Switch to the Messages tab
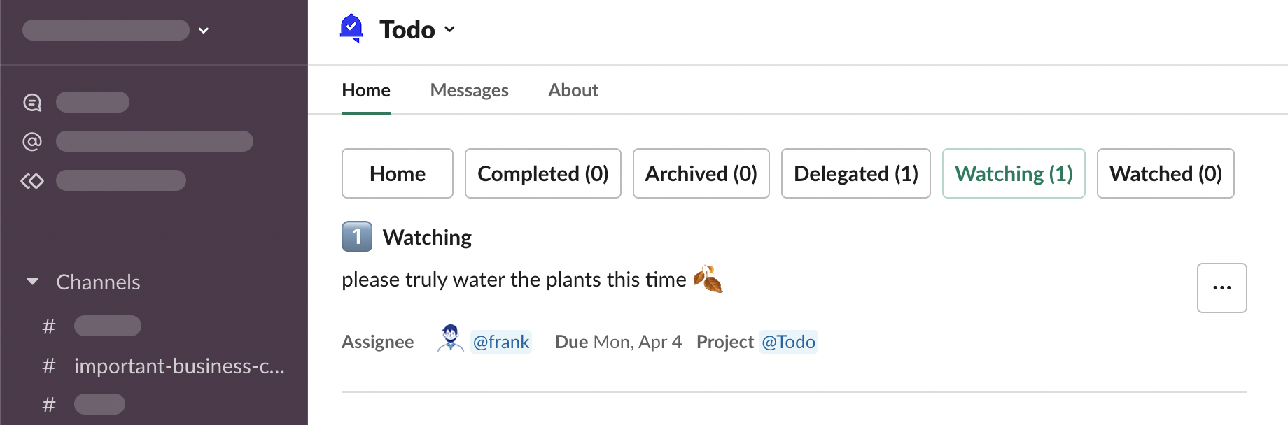This screenshot has width=1288, height=425. (x=469, y=90)
